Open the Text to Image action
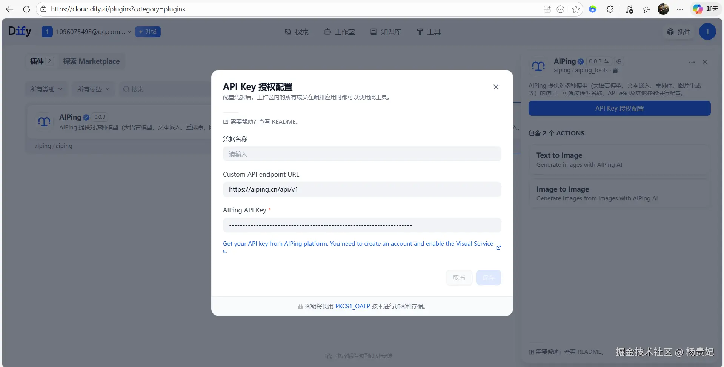724x367 pixels. (619, 160)
